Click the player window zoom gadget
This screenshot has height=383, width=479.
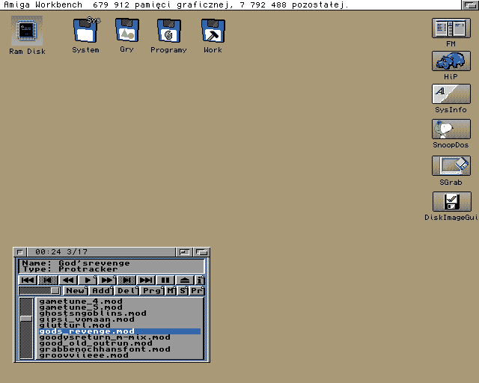coord(184,252)
